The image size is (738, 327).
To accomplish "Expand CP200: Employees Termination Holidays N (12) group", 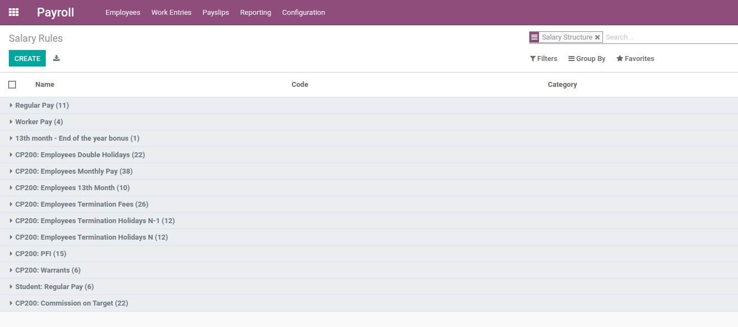I will pyautogui.click(x=369, y=237).
